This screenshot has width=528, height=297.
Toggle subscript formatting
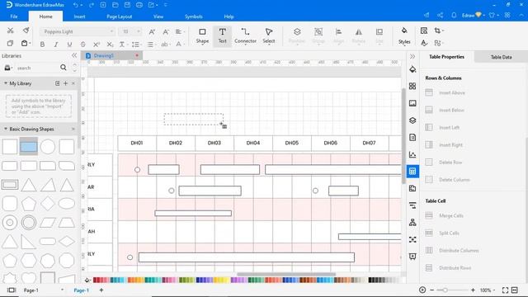[110, 44]
